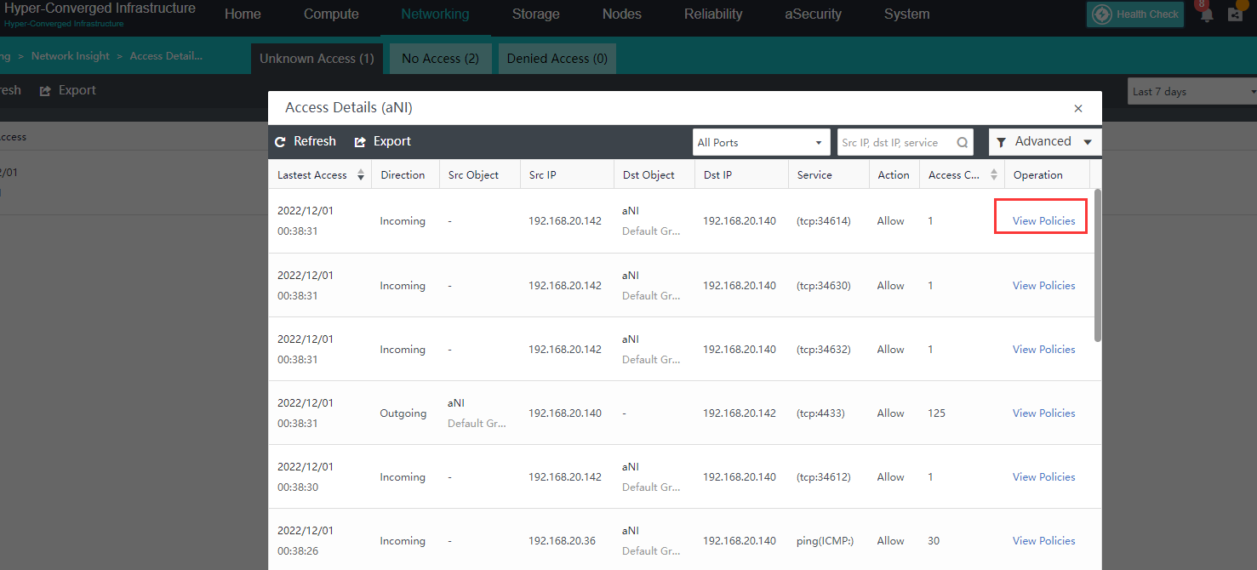Click source IP 192.168.20.36
The height and width of the screenshot is (570, 1257).
[562, 541]
